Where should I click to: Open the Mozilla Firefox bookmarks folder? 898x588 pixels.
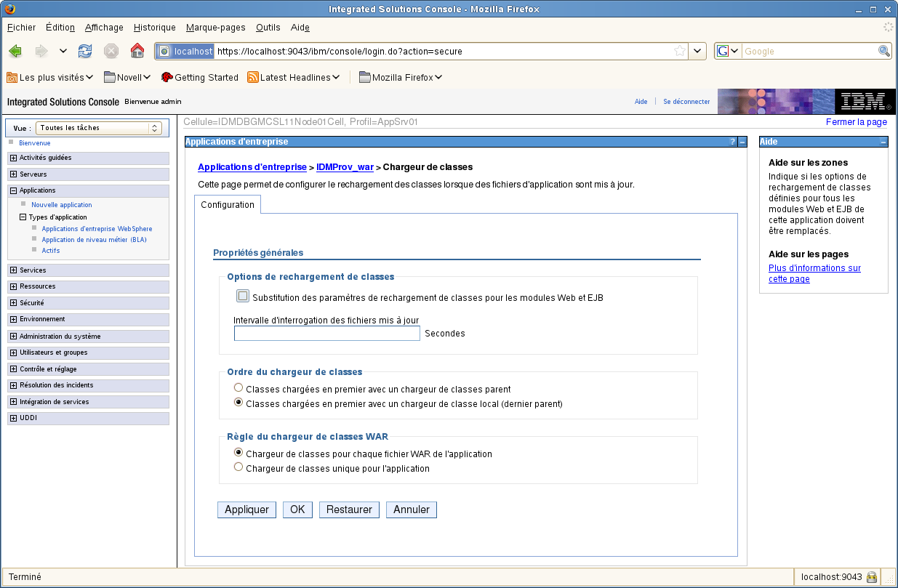[401, 77]
